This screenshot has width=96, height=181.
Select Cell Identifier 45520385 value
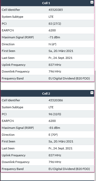pyautogui.click(x=56, y=10)
